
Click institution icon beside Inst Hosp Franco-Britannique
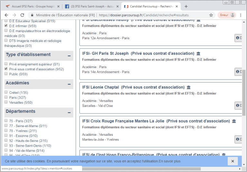point(224,155)
